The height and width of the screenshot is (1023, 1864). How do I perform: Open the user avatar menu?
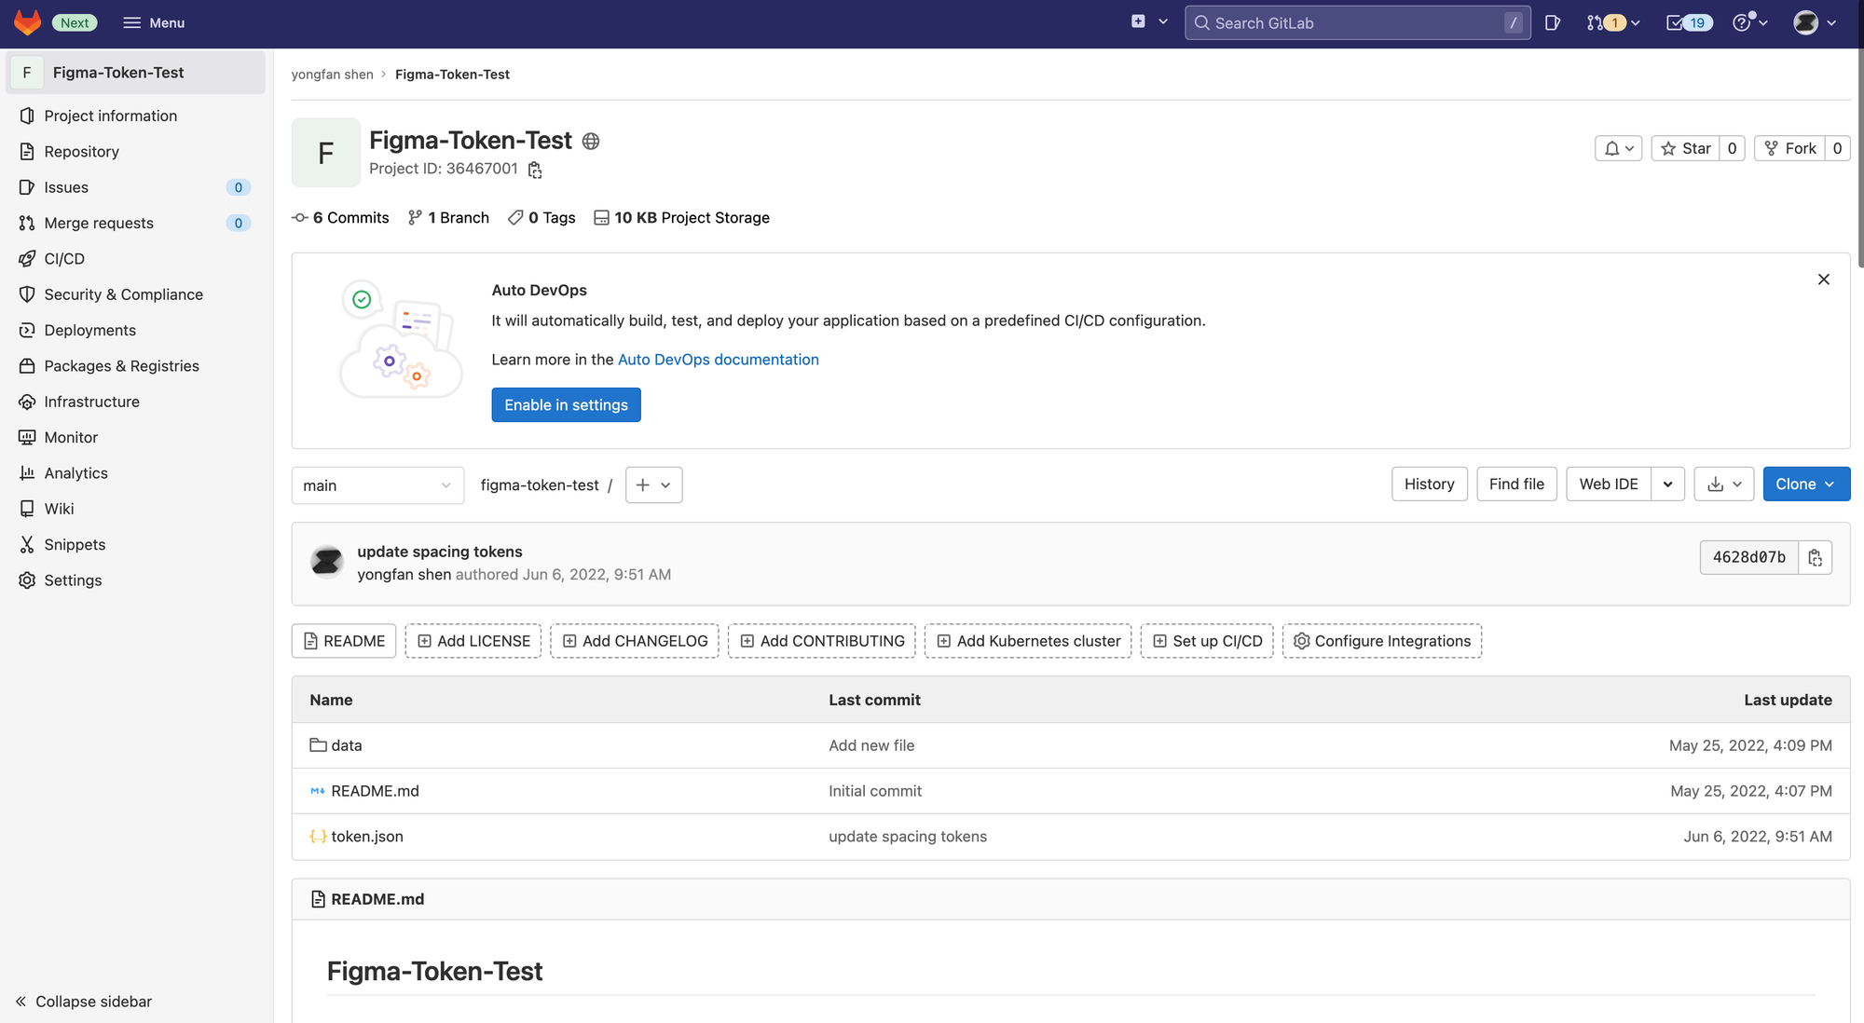(1815, 22)
